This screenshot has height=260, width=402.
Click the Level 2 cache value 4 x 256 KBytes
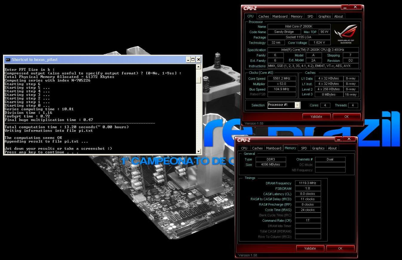coord(329,89)
